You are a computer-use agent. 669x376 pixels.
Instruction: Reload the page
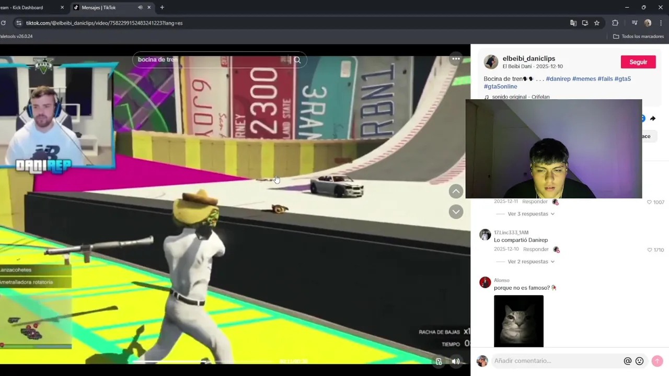tap(3, 23)
